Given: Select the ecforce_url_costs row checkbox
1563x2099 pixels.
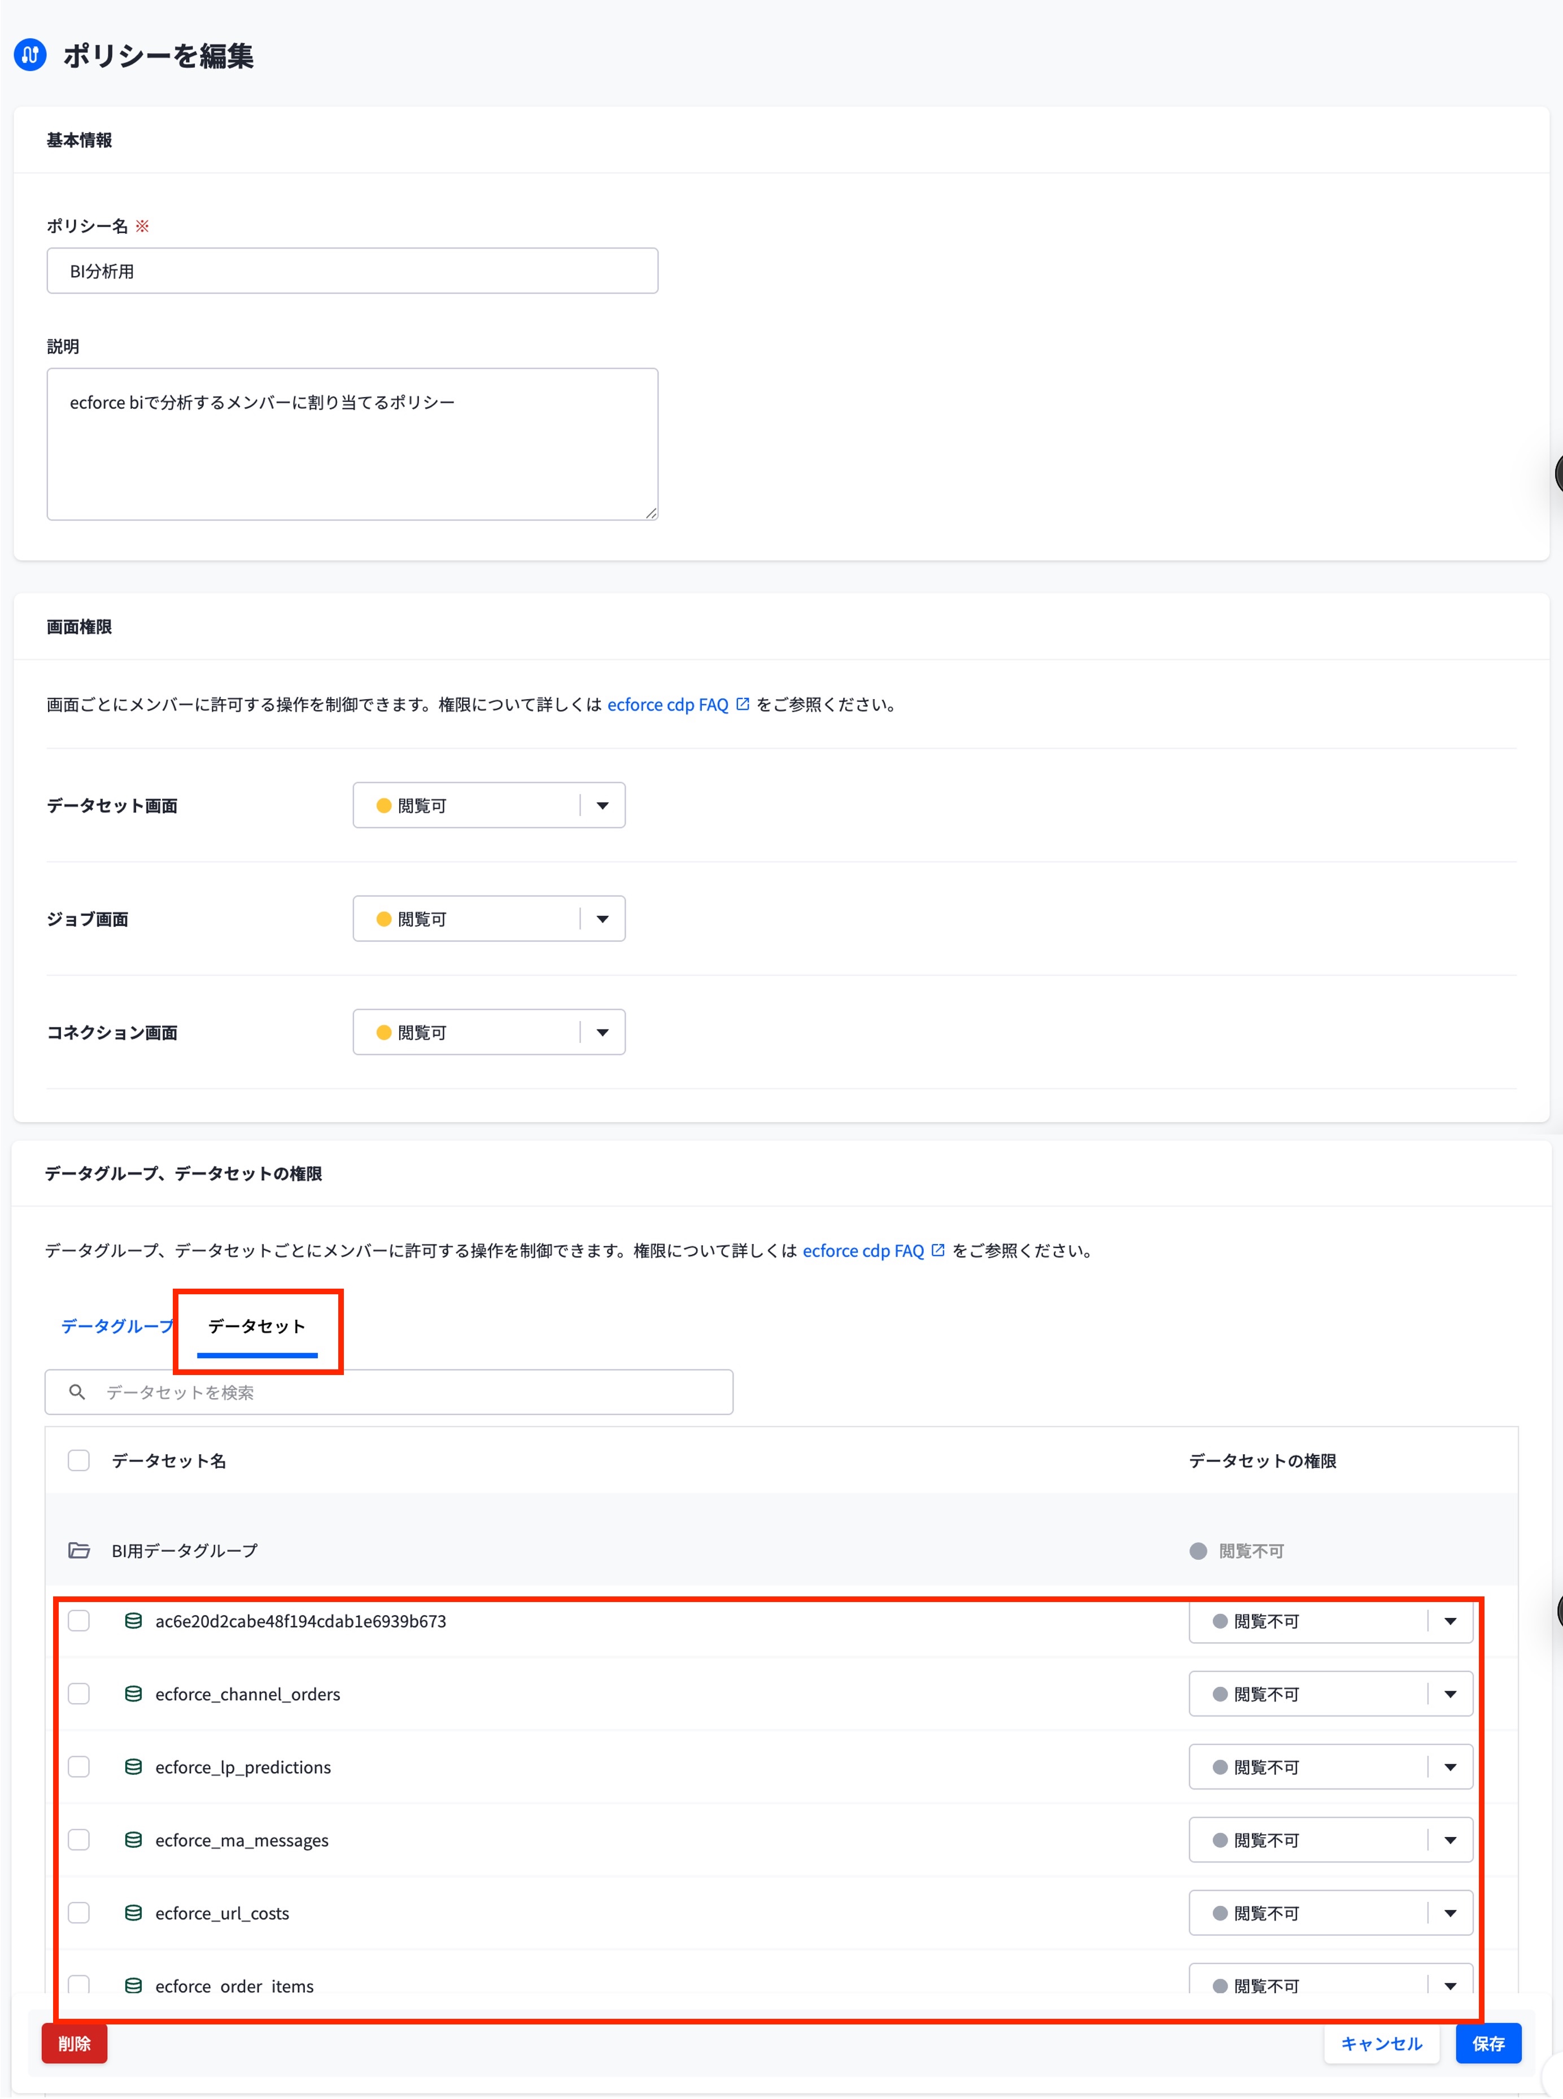Looking at the screenshot, I should tap(78, 1912).
